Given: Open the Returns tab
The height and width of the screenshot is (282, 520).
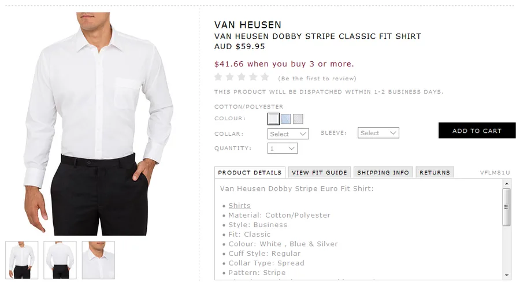Looking at the screenshot, I should click(434, 172).
